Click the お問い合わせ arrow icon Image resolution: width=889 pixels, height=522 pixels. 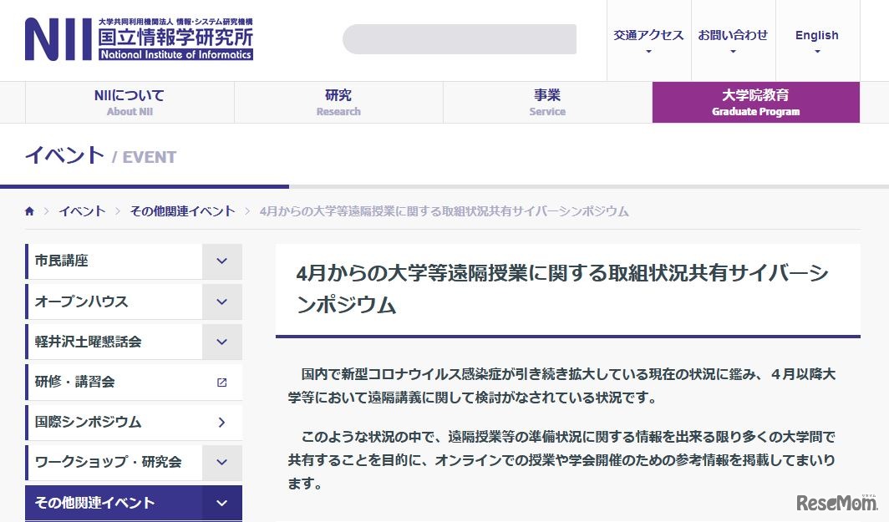733,50
